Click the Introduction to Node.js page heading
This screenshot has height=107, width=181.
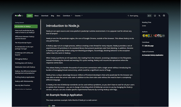pyautogui.click(x=63, y=26)
